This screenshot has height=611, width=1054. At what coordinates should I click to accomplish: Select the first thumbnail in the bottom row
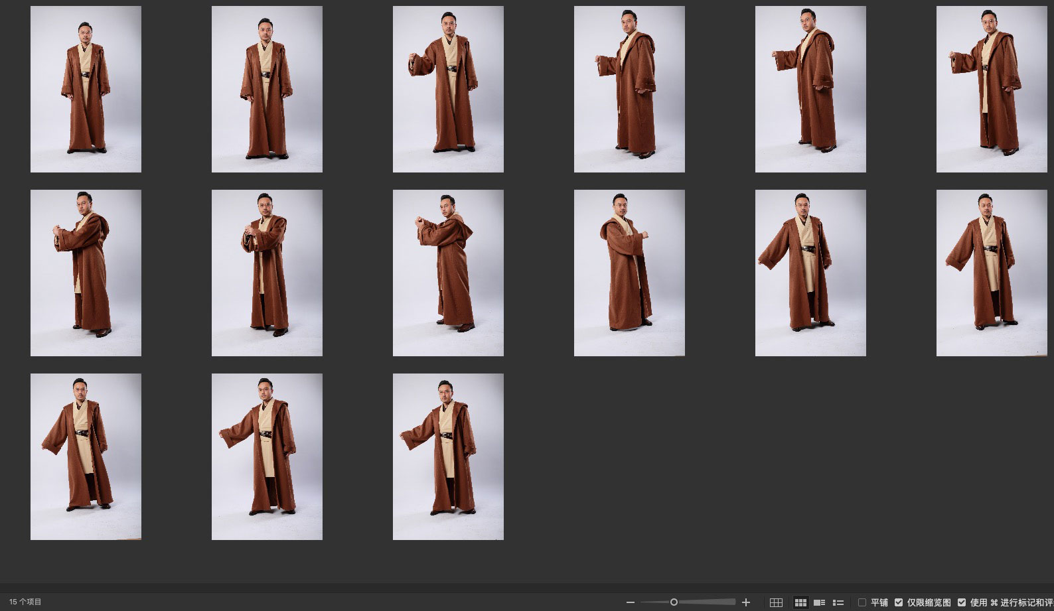(86, 456)
